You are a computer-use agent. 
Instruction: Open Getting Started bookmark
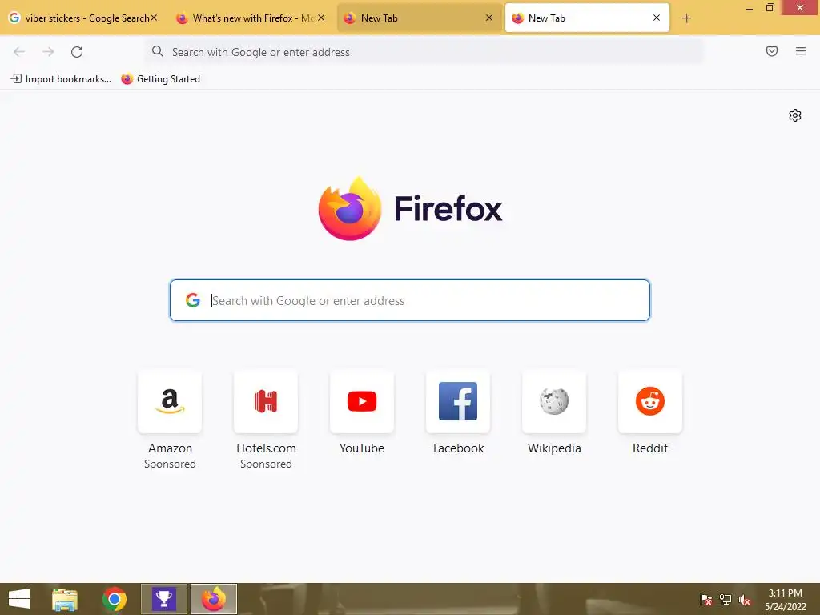(x=160, y=79)
